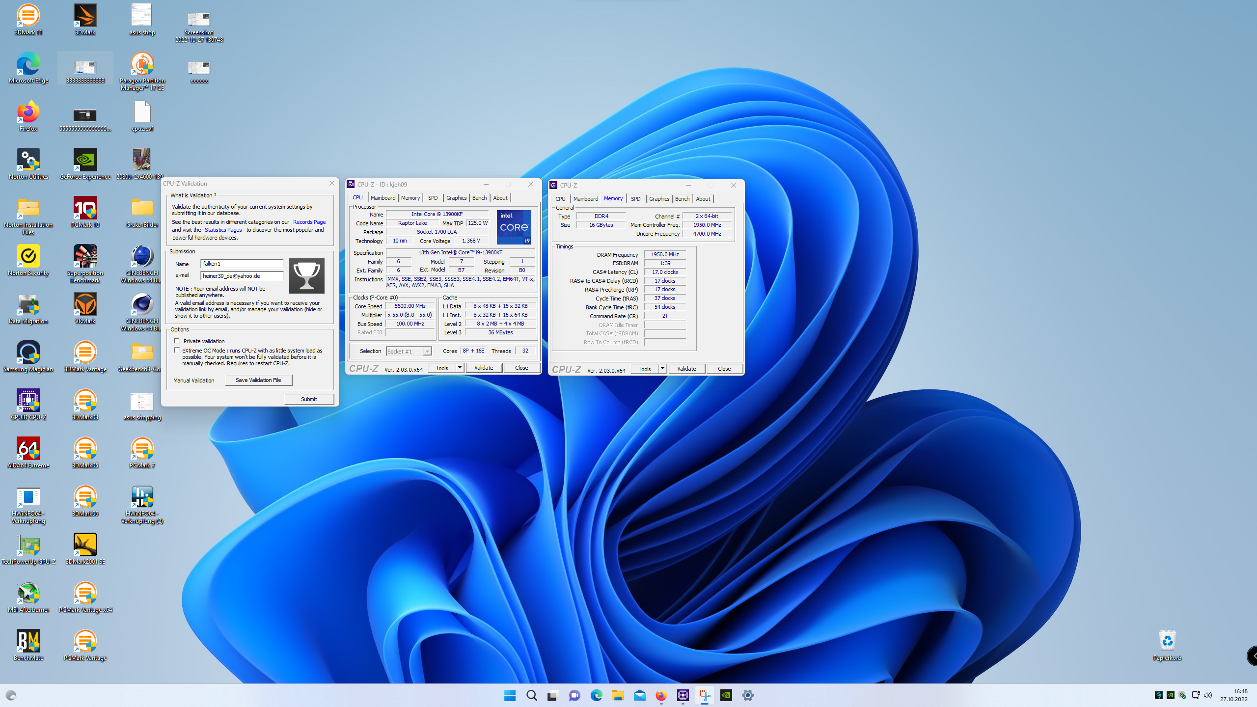Viewport: 1257px width, 707px height.
Task: Click the DRAM Frequency value 1950.0 MHz
Action: [x=665, y=254]
